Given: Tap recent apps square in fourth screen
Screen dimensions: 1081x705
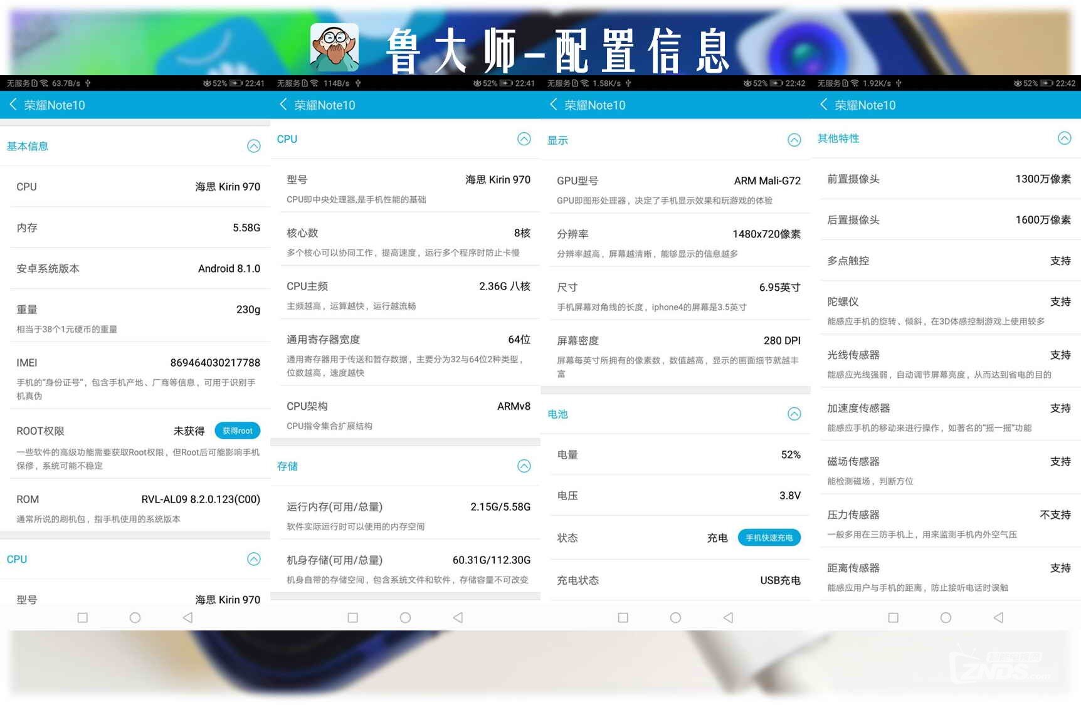Looking at the screenshot, I should coord(893,617).
